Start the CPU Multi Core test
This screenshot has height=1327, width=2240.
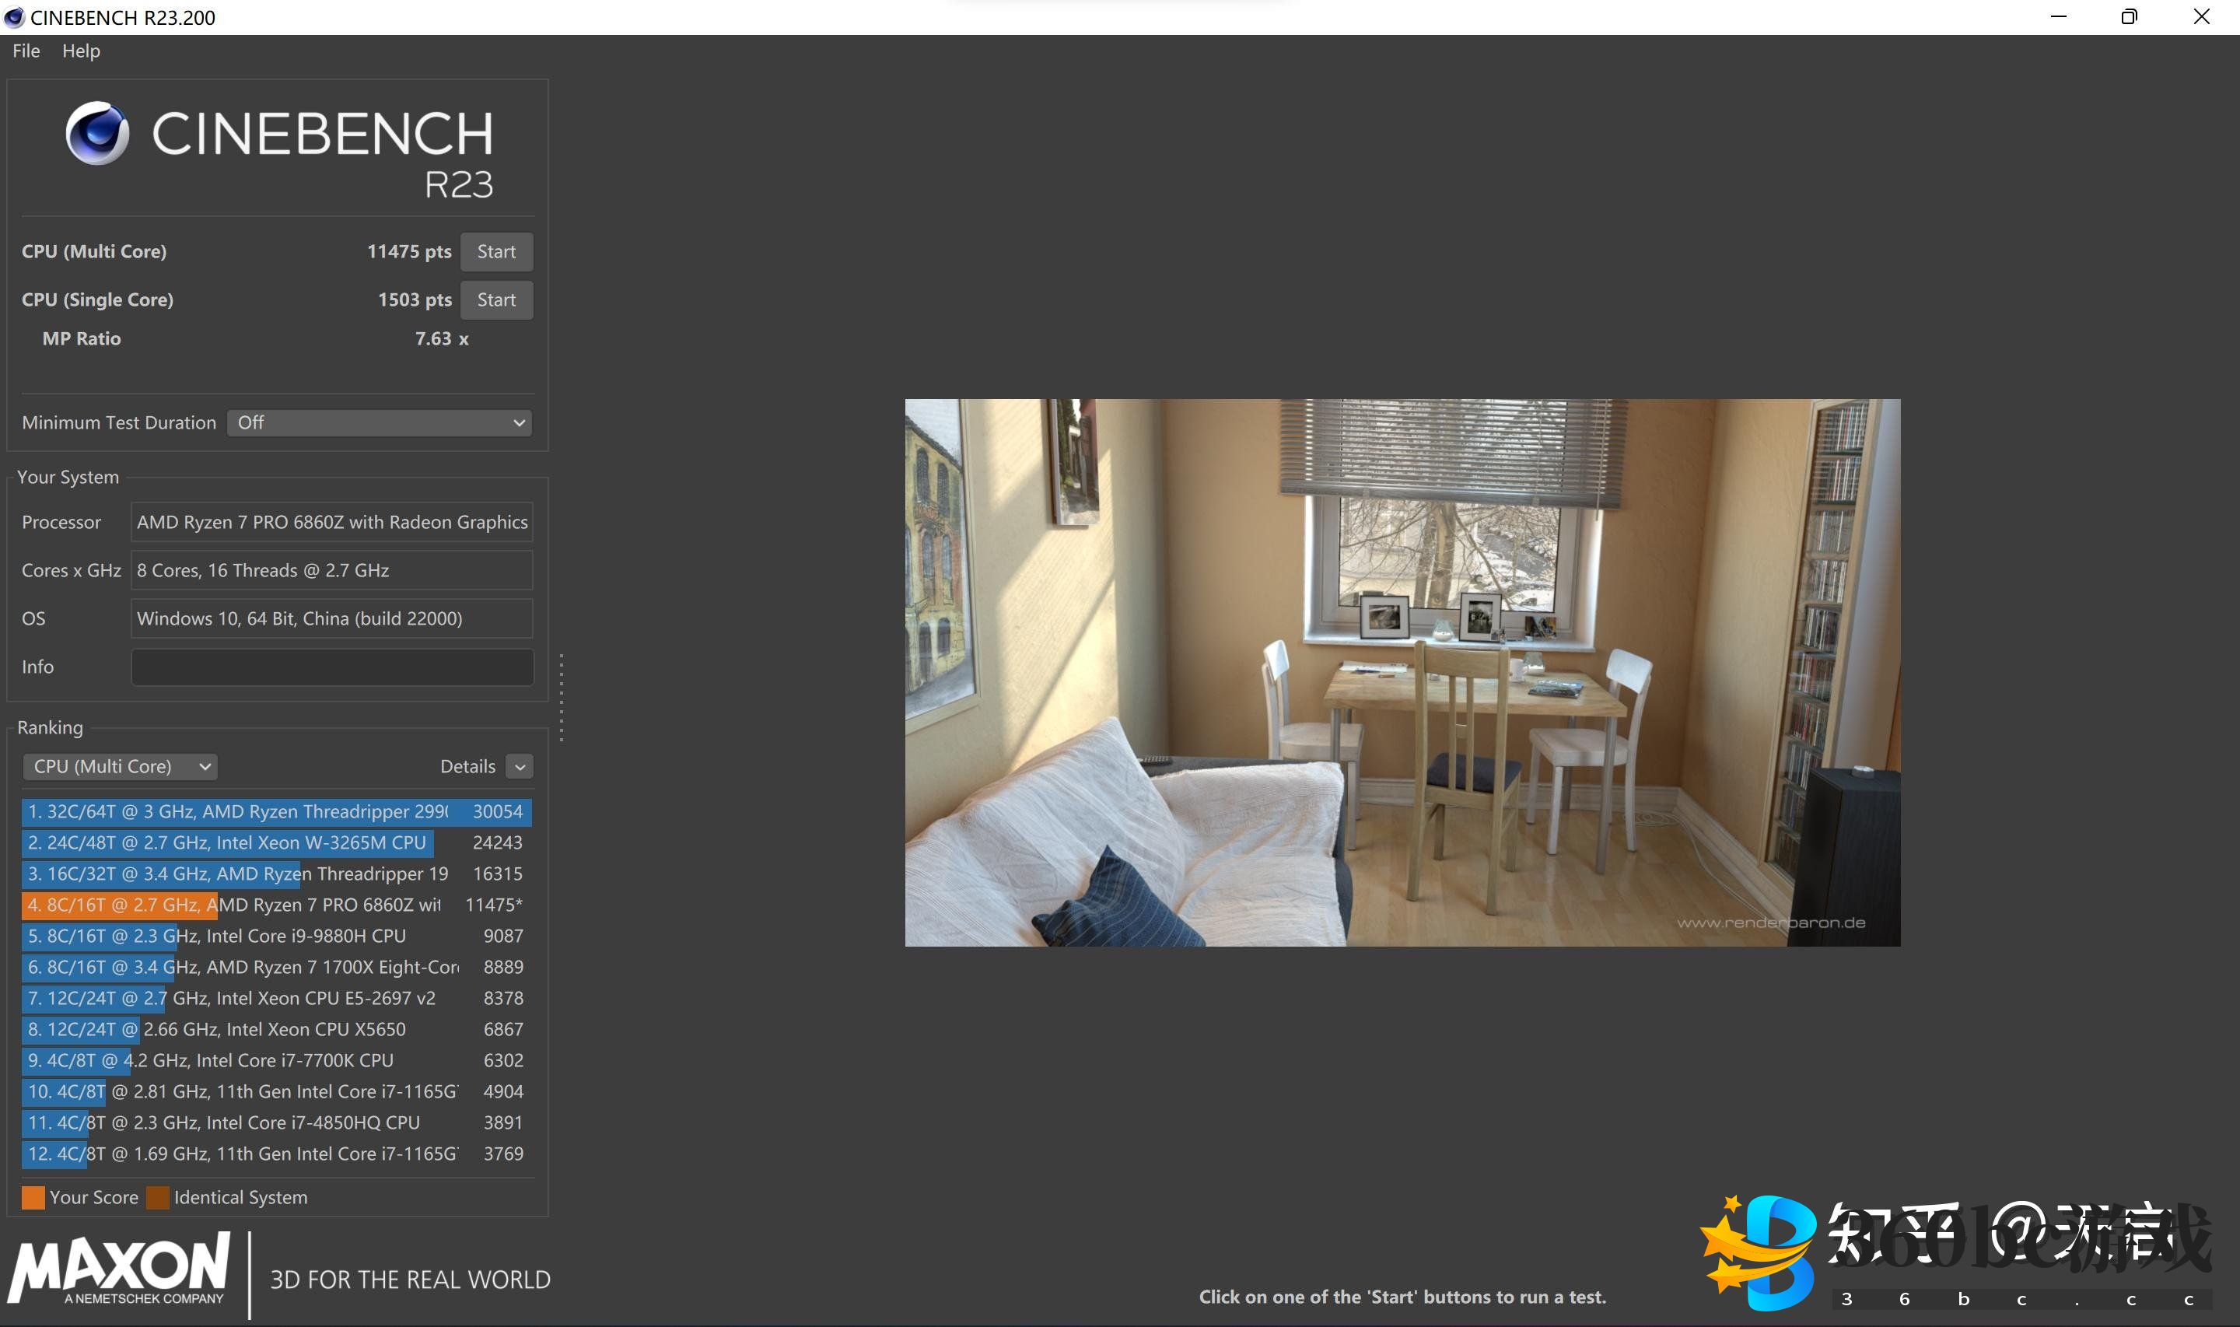pyautogui.click(x=496, y=251)
